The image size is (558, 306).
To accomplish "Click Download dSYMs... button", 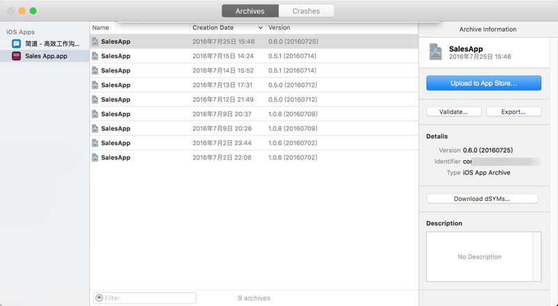I will [x=482, y=199].
